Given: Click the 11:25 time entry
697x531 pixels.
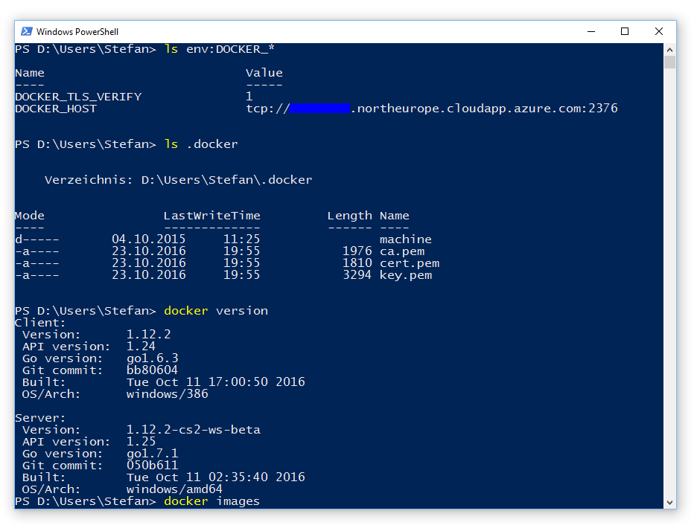Looking at the screenshot, I should tap(241, 239).
